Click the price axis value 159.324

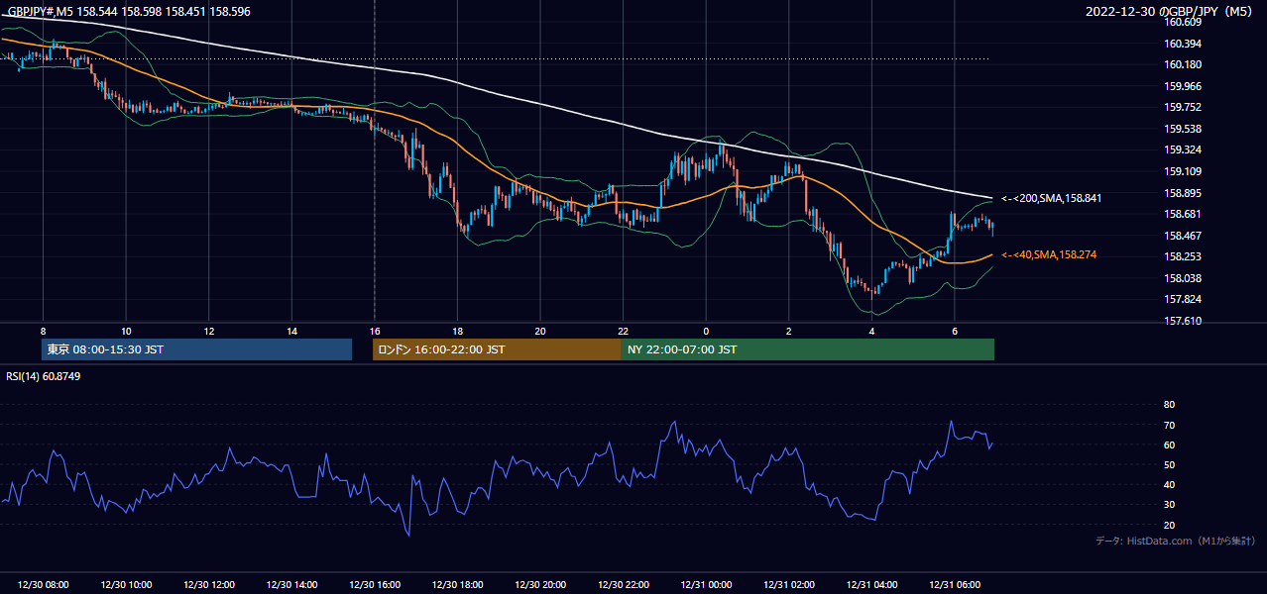click(1183, 149)
